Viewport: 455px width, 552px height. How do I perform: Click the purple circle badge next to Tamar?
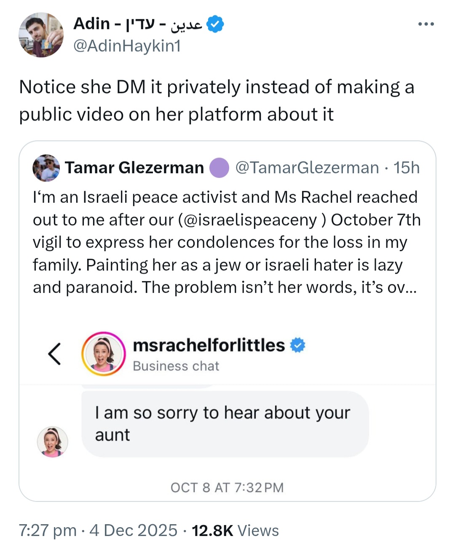point(219,168)
